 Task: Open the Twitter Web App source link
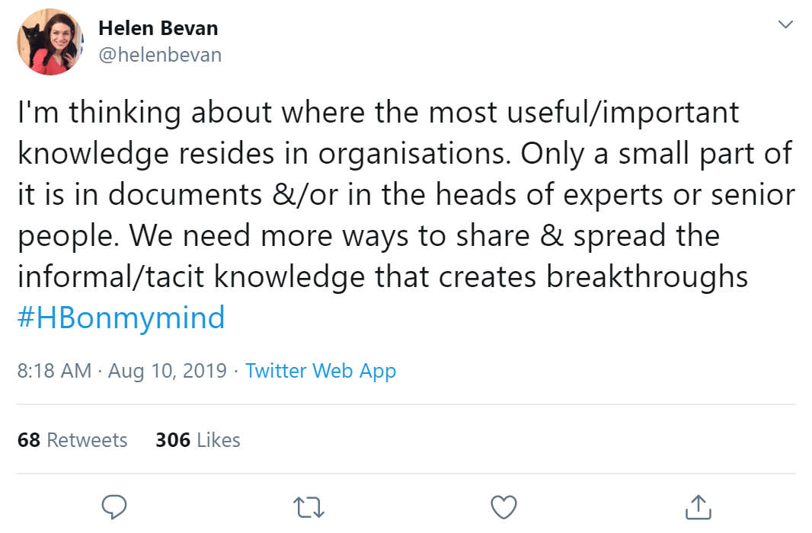321,371
